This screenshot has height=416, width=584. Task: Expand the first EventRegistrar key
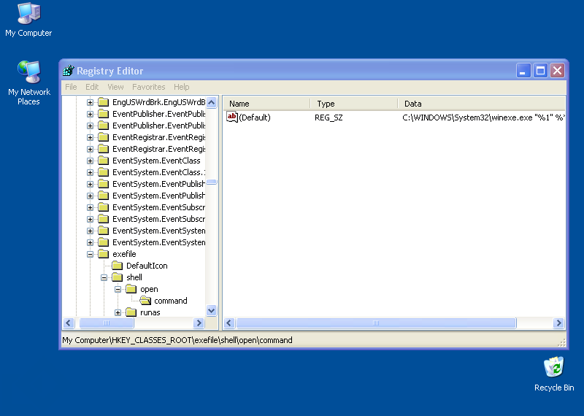point(90,137)
